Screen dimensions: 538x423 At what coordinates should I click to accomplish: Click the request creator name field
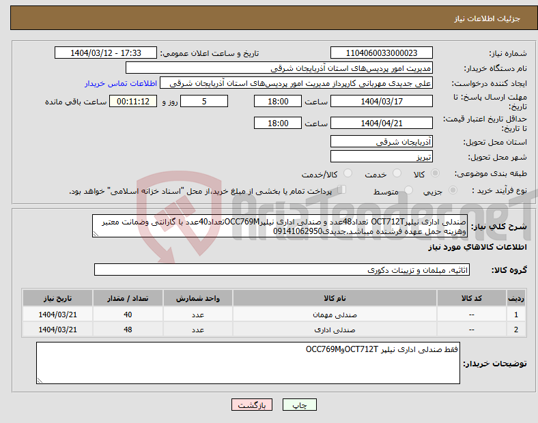[296, 83]
